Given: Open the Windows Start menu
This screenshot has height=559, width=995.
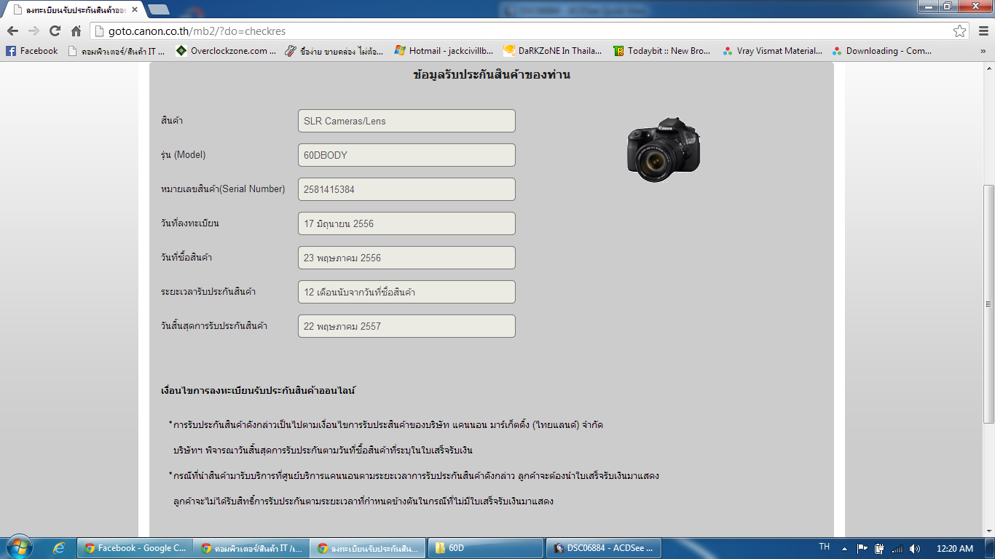Looking at the screenshot, I should pos(19,548).
